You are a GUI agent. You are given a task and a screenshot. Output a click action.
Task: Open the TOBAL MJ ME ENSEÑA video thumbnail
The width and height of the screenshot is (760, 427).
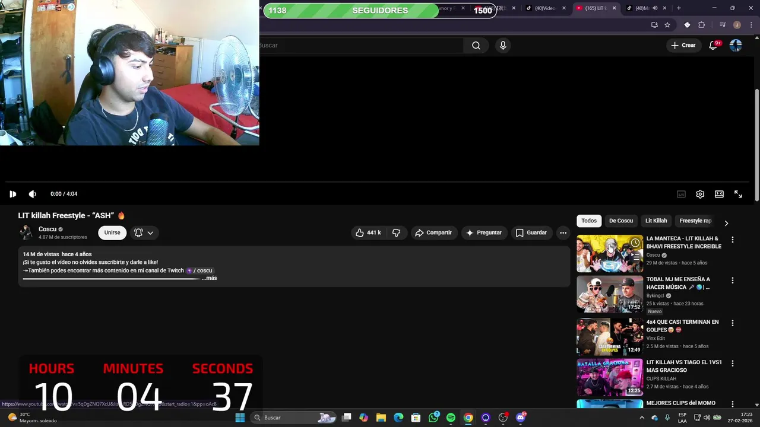click(610, 294)
